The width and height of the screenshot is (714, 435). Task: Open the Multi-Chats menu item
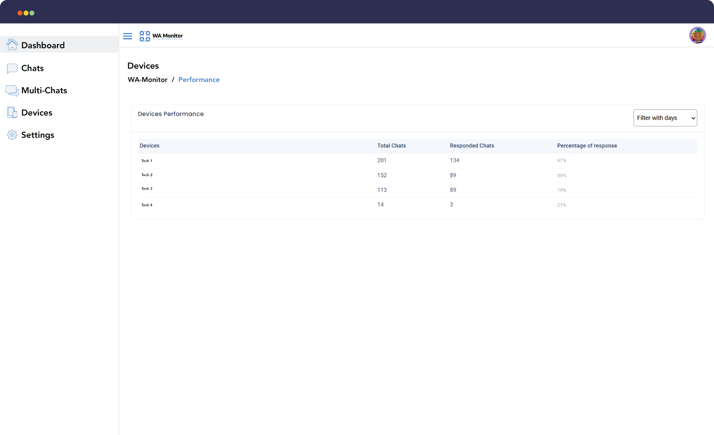pyautogui.click(x=44, y=90)
